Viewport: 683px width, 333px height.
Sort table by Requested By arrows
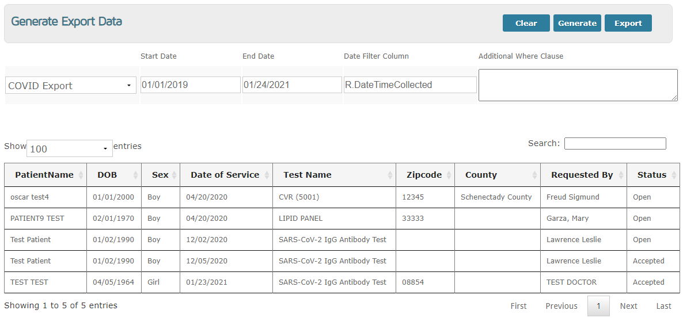tap(621, 175)
